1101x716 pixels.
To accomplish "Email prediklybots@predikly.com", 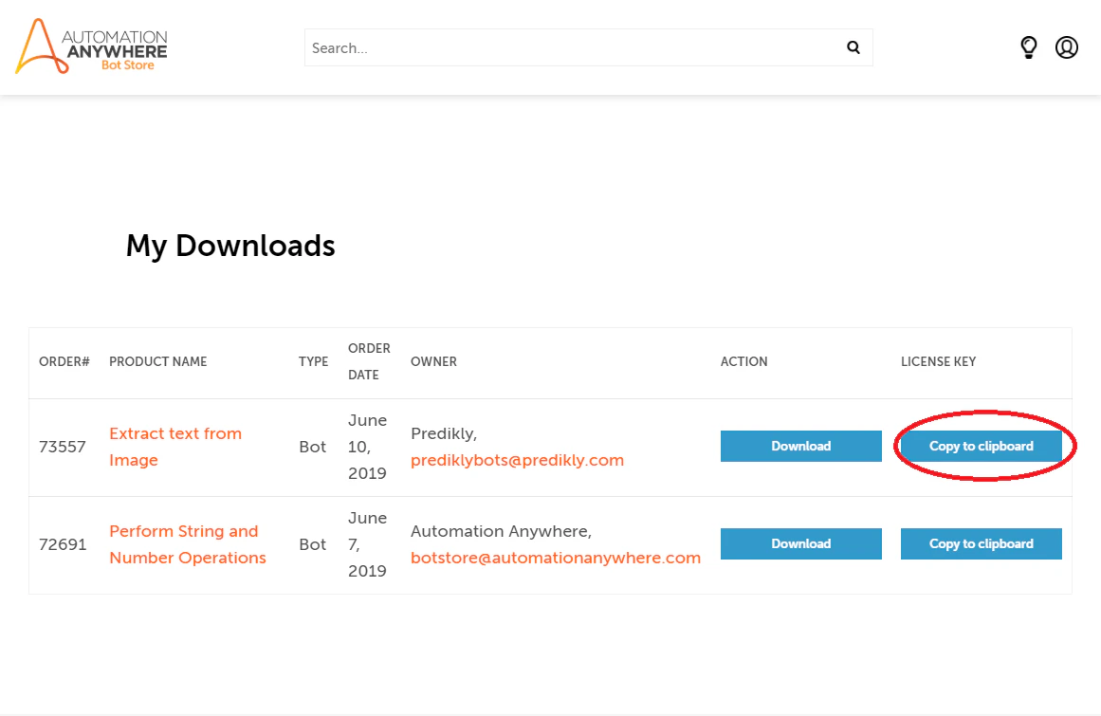I will 518,460.
